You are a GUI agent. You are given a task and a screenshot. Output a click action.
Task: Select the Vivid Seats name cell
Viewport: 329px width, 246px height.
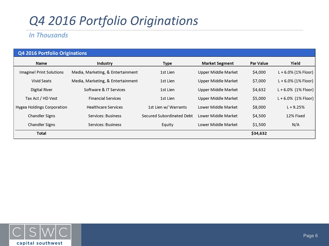pos(41,81)
